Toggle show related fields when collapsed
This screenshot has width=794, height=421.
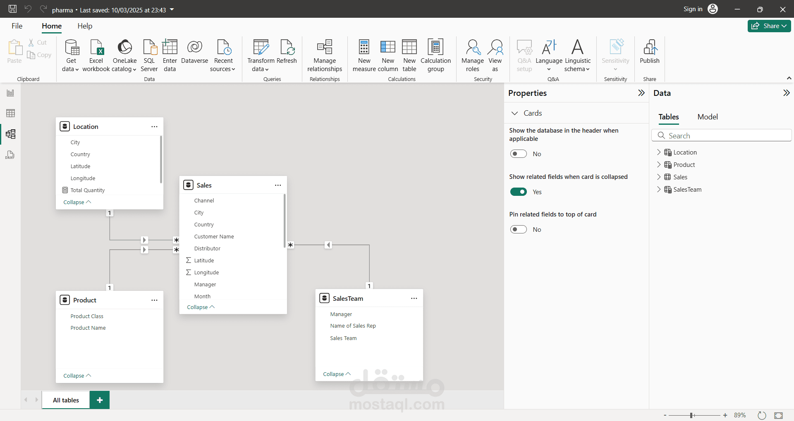pos(518,192)
